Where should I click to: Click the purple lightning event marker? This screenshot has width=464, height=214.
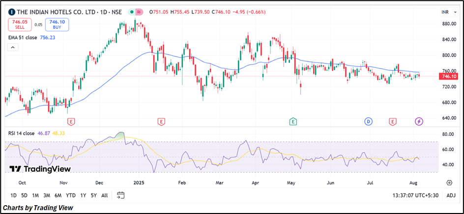click(x=419, y=121)
